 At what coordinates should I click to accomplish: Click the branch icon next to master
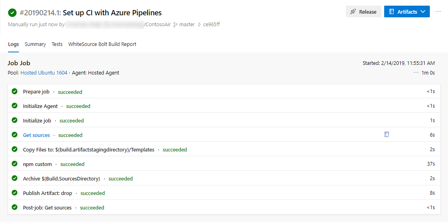coord(175,25)
